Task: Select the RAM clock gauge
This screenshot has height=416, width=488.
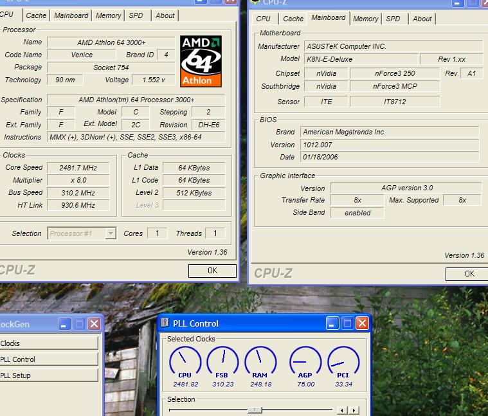Action: click(x=260, y=361)
